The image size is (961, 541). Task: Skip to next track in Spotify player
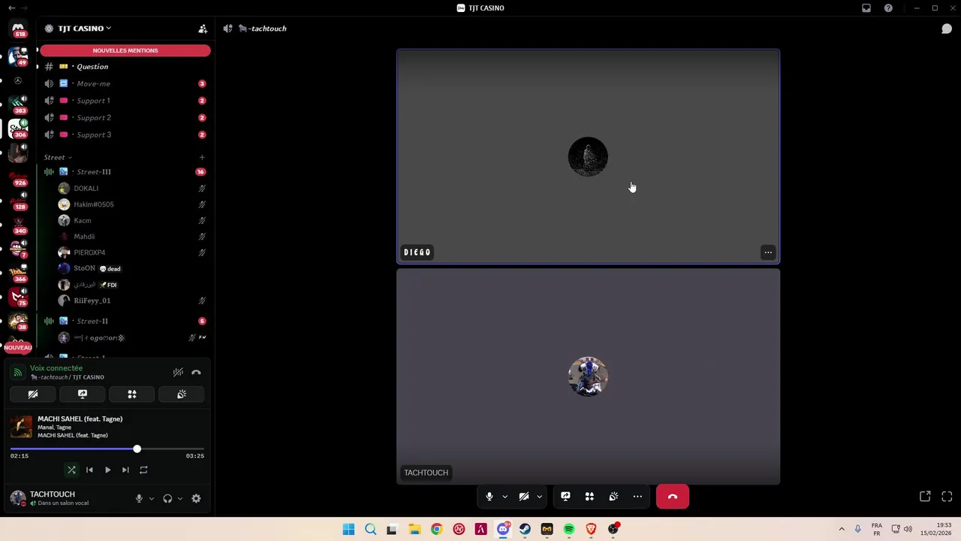(x=125, y=470)
